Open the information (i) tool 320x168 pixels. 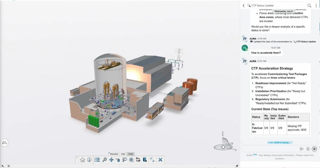pyautogui.click(x=89, y=160)
